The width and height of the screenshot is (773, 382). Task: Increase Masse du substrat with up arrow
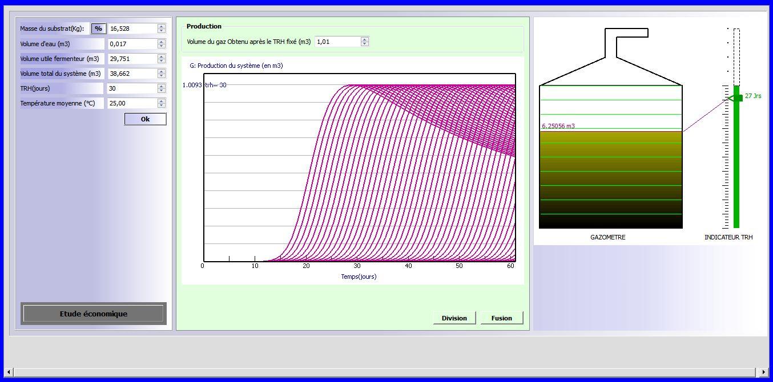pos(162,26)
